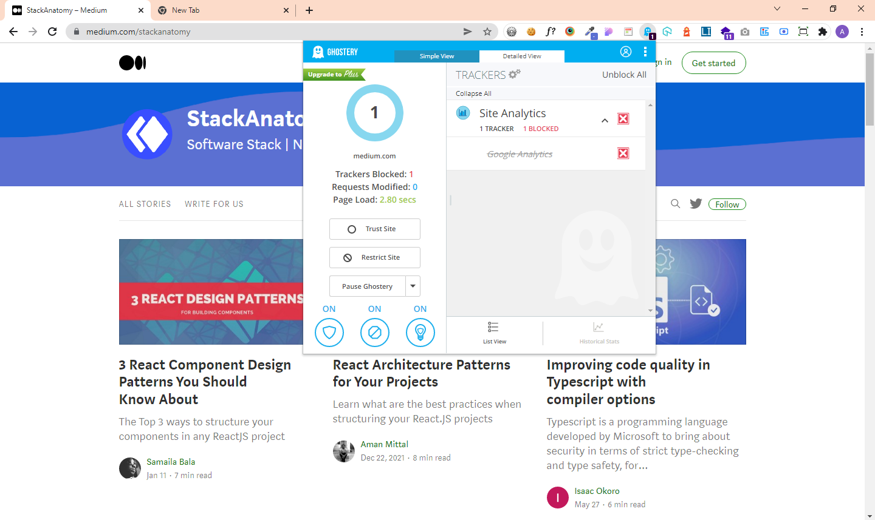Open author Samaila Bala's profile
The height and width of the screenshot is (520, 875).
pos(171,462)
